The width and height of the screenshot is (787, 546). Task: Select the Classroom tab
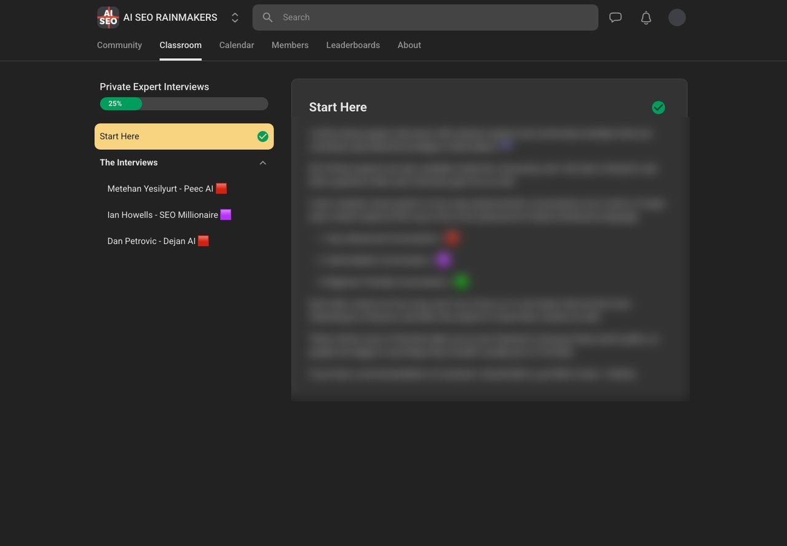point(181,45)
